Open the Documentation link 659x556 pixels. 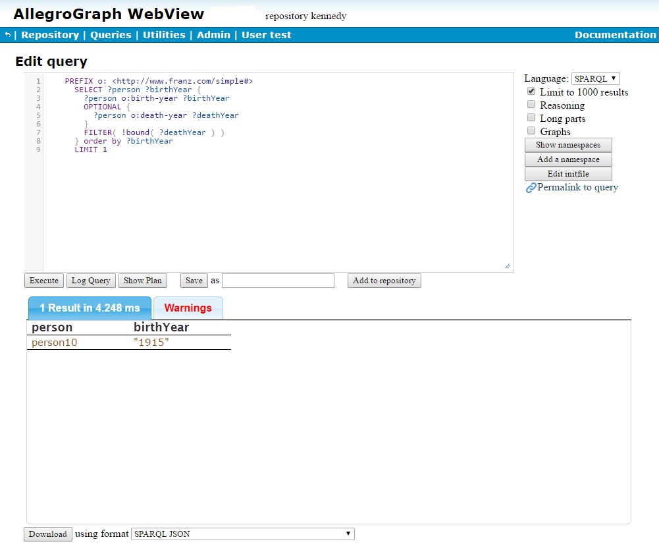click(x=615, y=35)
